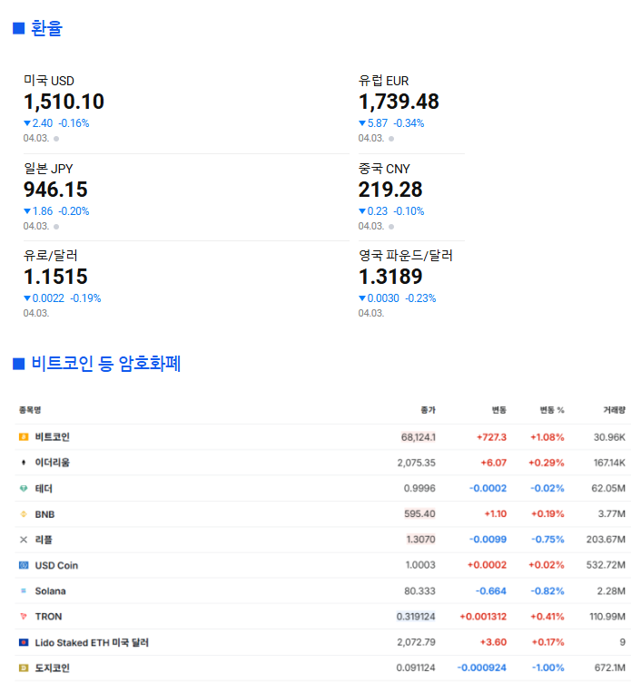This screenshot has width=631, height=683.
Task: Click the Ripple X icon
Action: (x=24, y=540)
